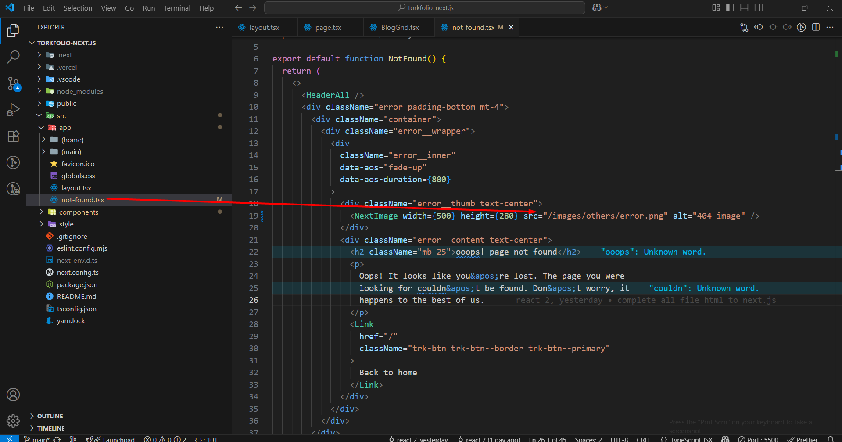Click Customize Layout icon in title bar
Image resolution: width=842 pixels, height=442 pixels.
tap(716, 7)
